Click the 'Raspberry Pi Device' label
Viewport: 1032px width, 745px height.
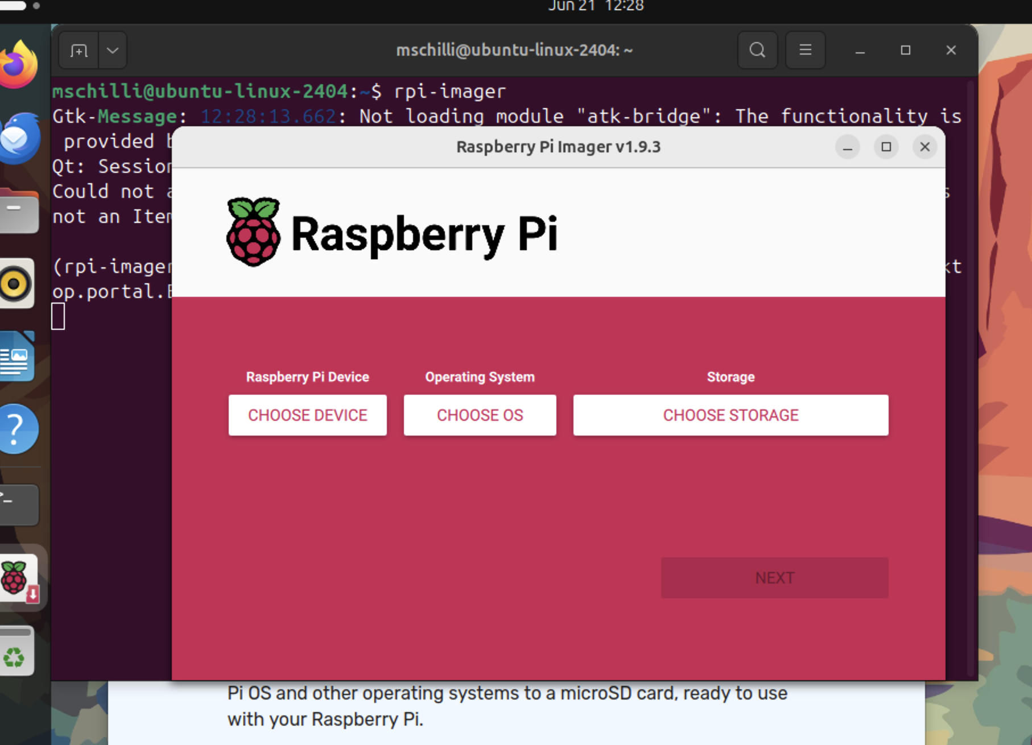(307, 377)
